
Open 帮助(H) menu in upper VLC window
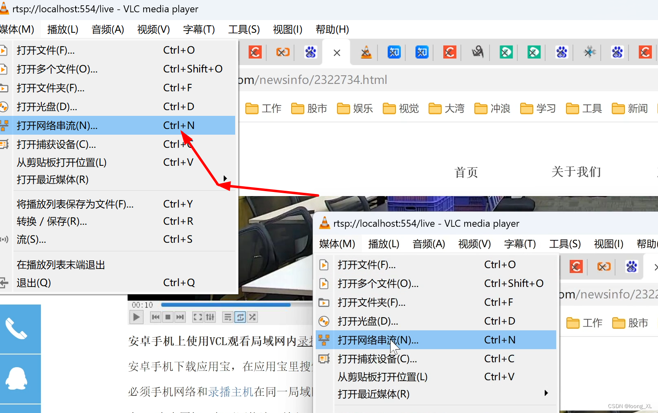[332, 29]
